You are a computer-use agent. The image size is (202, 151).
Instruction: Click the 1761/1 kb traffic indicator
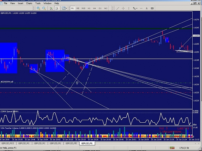coord(184,148)
